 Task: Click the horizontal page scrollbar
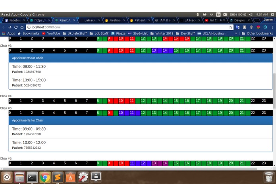point(130,169)
